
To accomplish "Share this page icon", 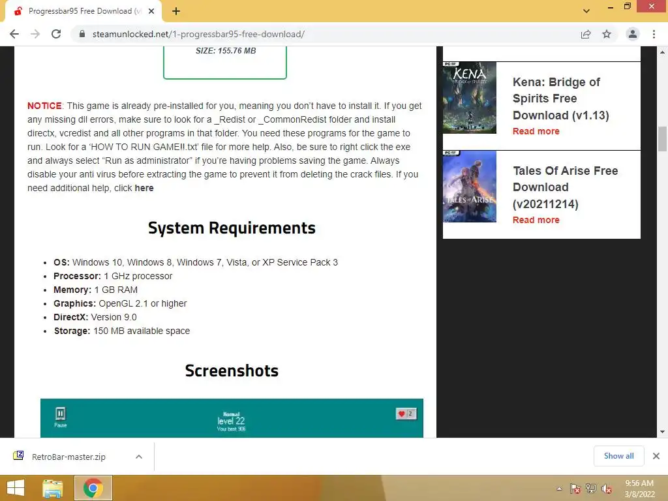I will [x=586, y=34].
